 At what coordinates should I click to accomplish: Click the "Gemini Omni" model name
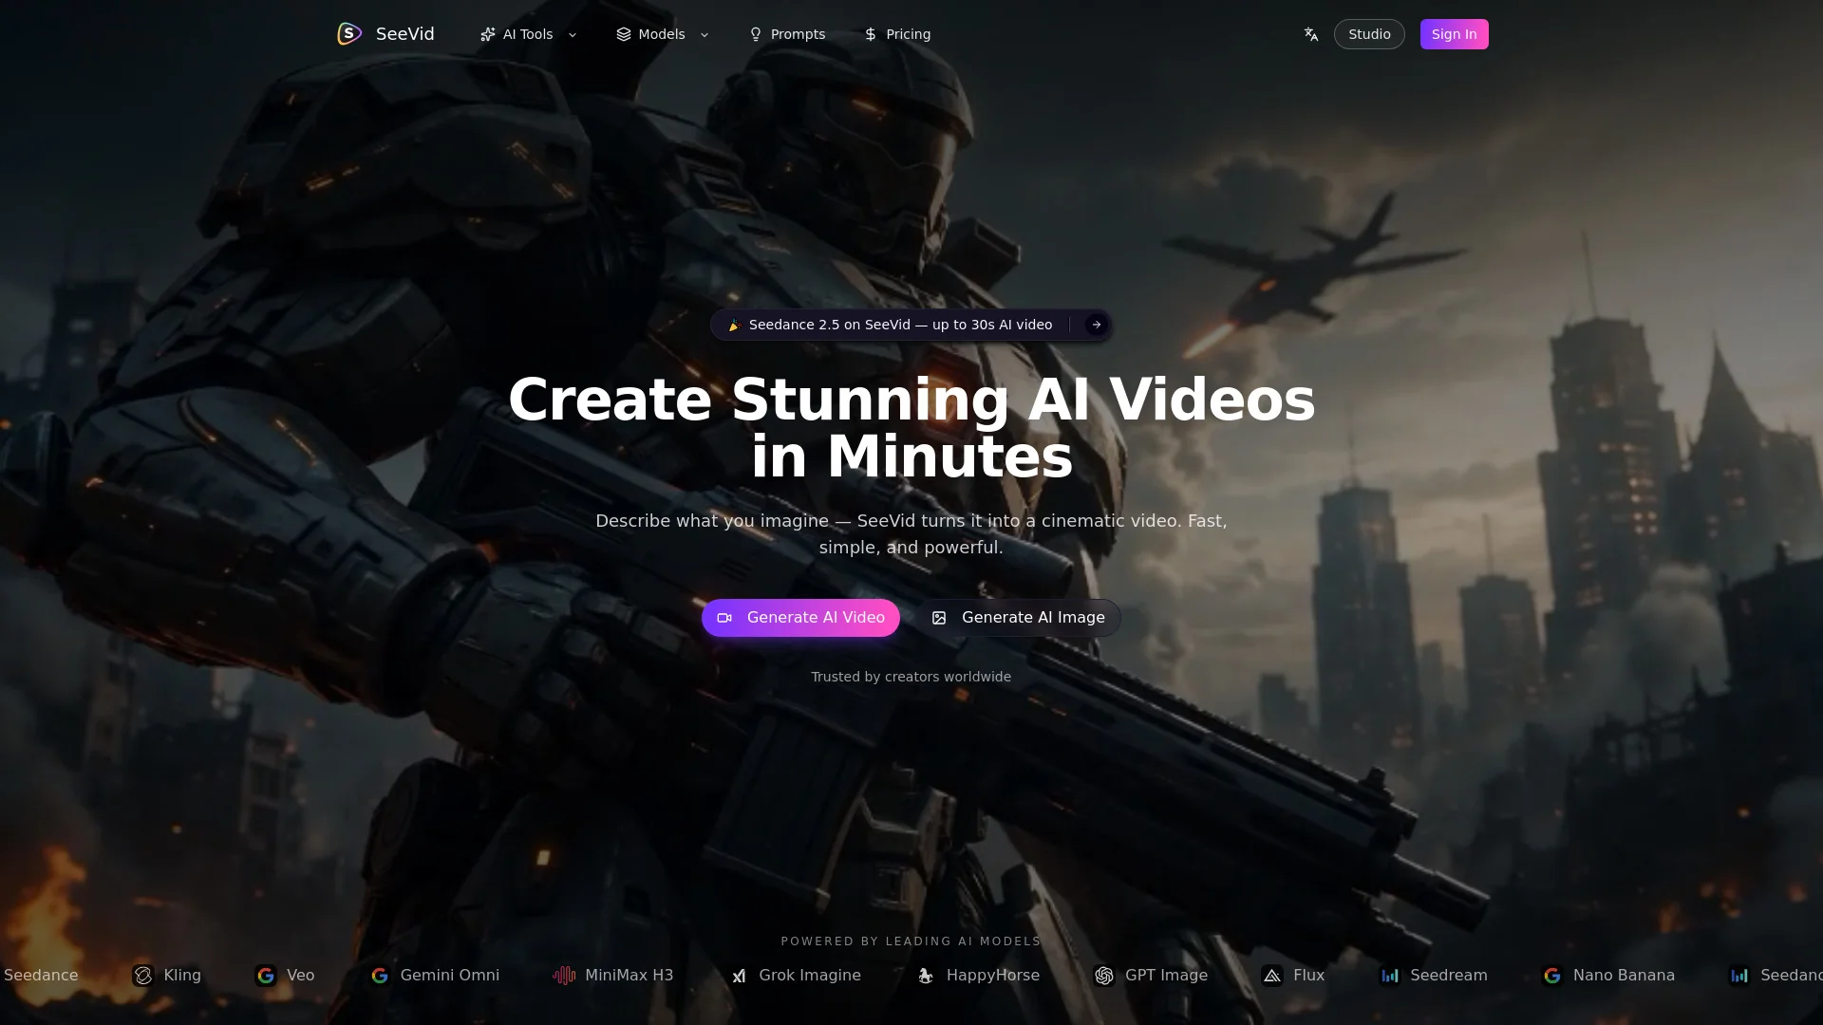coord(450,976)
